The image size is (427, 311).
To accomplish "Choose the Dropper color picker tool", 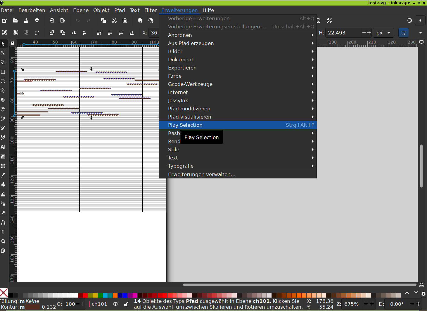I will pyautogui.click(x=3, y=175).
